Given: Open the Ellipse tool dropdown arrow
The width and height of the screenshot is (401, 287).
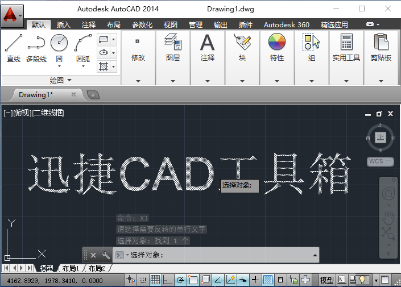Looking at the screenshot, I should (x=114, y=53).
